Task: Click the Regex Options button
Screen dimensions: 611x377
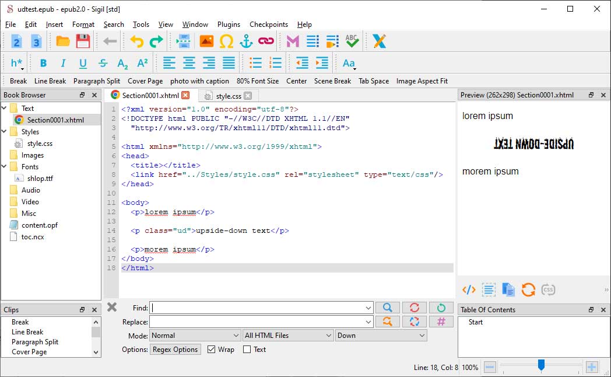Action: pos(175,350)
